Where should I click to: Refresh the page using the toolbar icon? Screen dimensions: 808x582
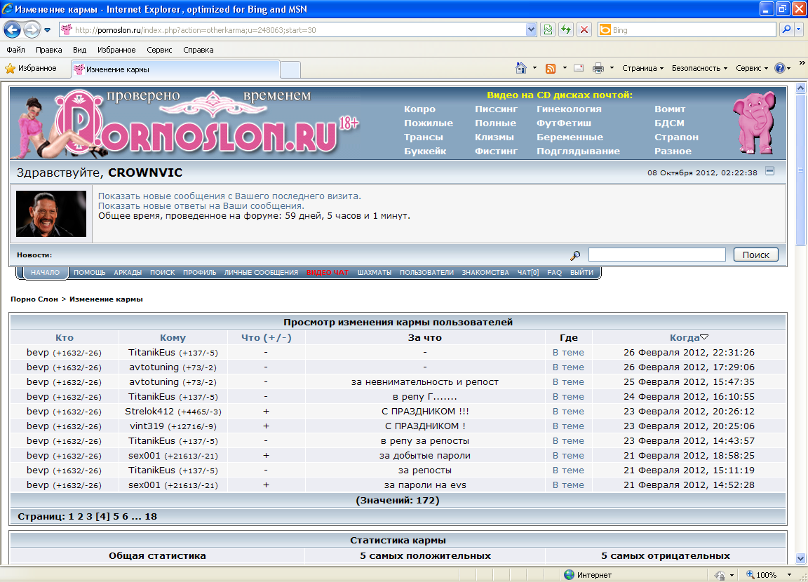tap(566, 29)
